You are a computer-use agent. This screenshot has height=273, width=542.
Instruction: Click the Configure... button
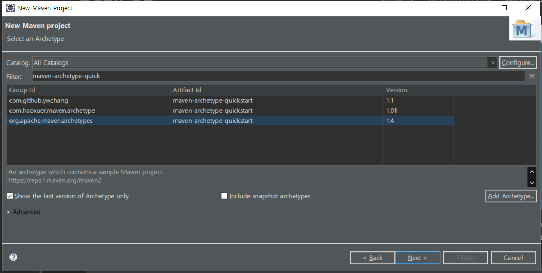pyautogui.click(x=518, y=62)
